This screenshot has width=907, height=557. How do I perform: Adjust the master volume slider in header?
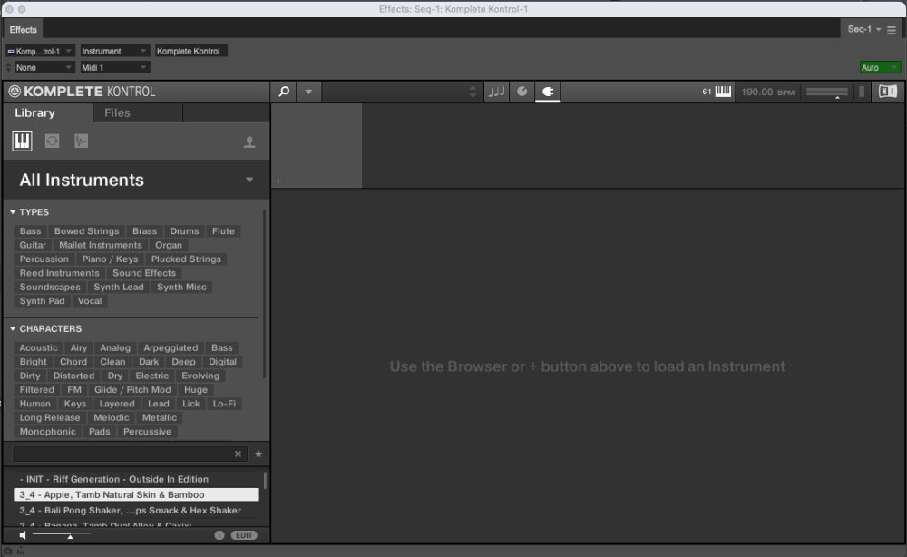coord(826,92)
